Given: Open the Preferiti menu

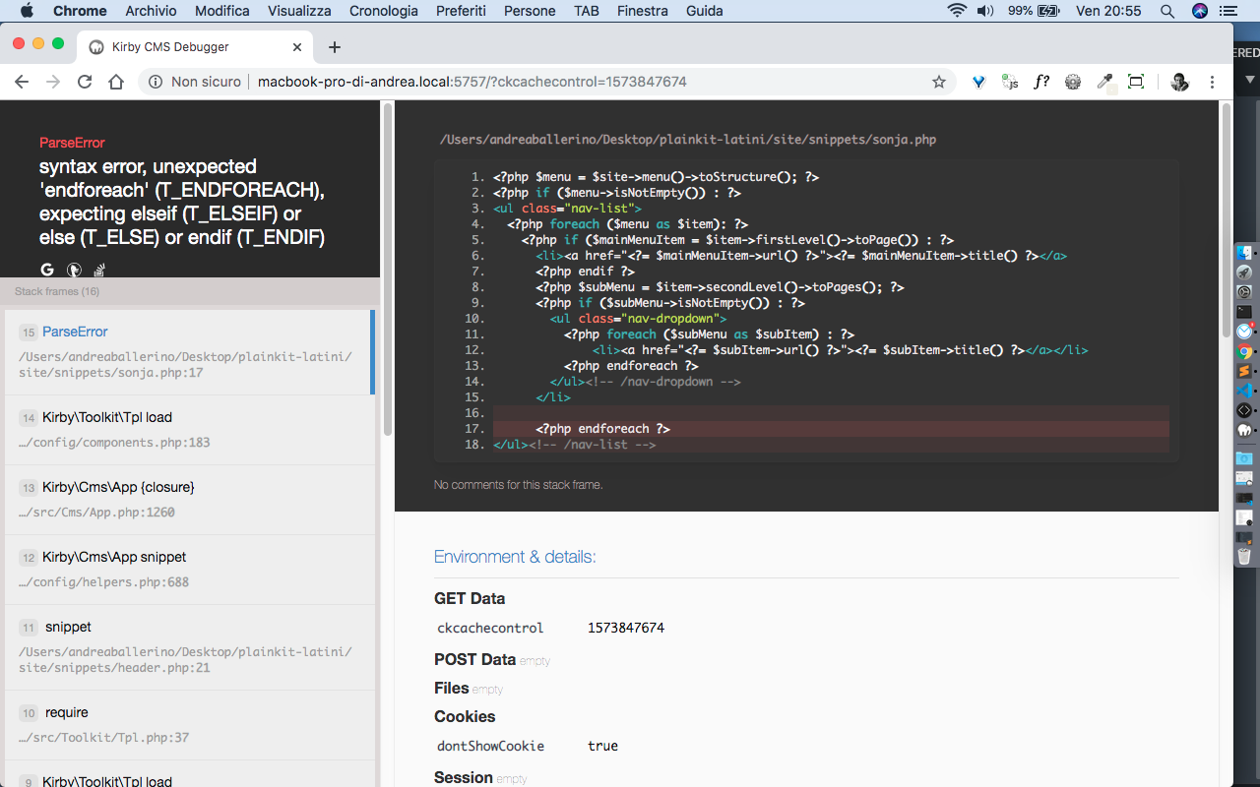Looking at the screenshot, I should (x=461, y=11).
